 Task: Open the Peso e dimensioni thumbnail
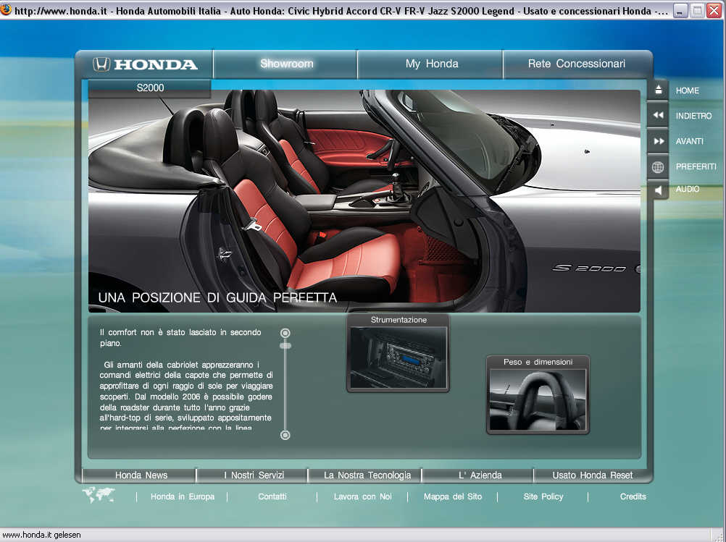tap(538, 399)
